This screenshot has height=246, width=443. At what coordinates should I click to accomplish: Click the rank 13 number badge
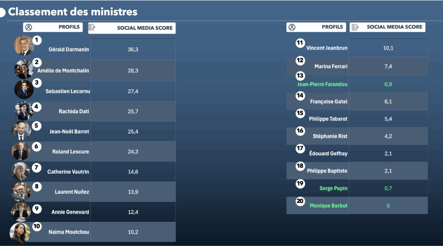300,76
